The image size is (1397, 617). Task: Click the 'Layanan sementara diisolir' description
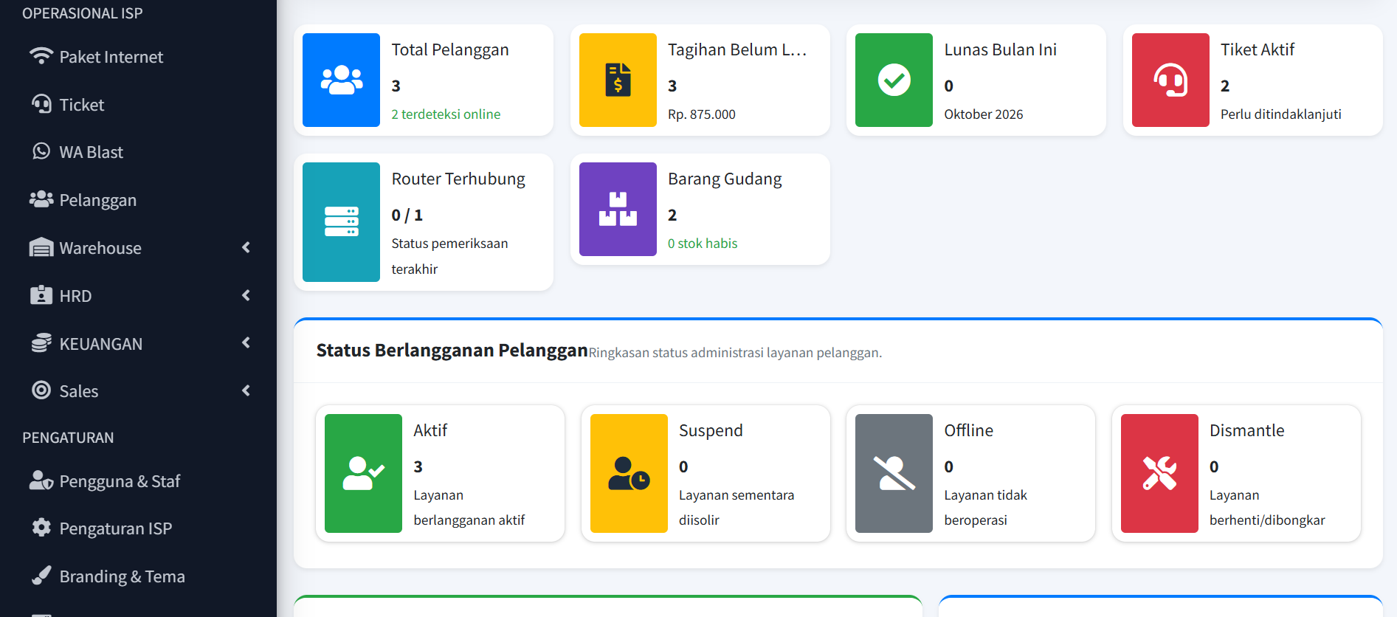737,508
